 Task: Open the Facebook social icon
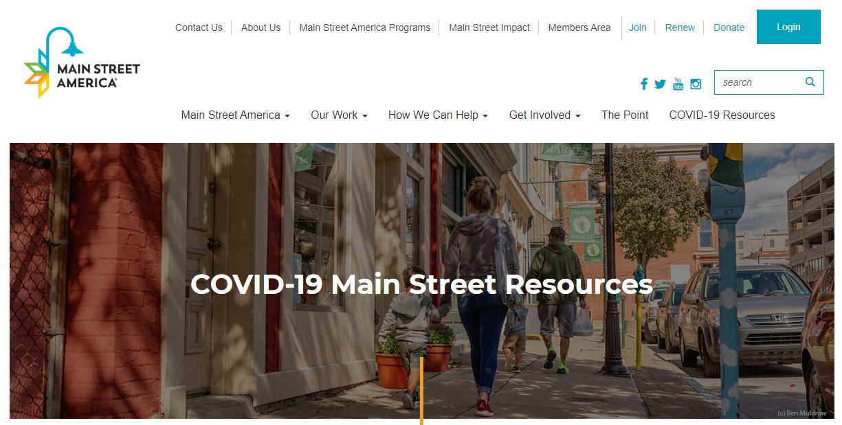pos(644,84)
